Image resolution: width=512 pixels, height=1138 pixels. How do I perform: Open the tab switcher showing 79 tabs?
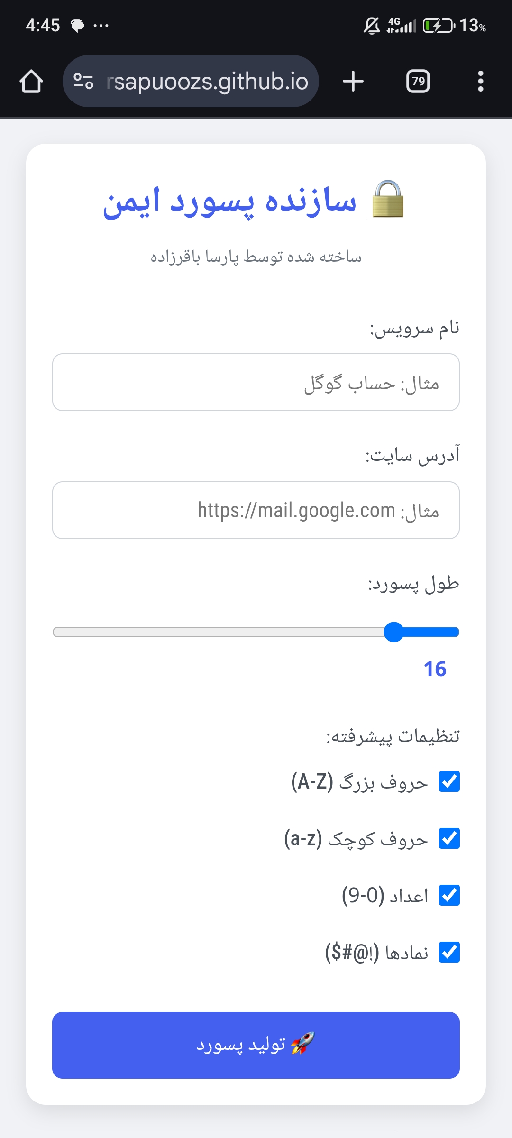tap(418, 81)
